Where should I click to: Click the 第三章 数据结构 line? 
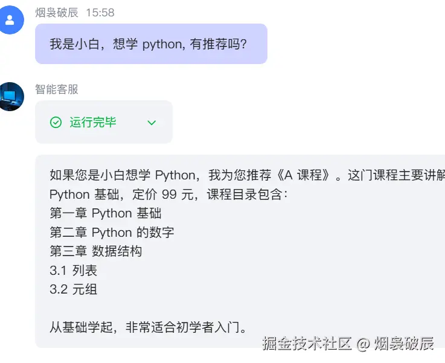click(x=95, y=251)
